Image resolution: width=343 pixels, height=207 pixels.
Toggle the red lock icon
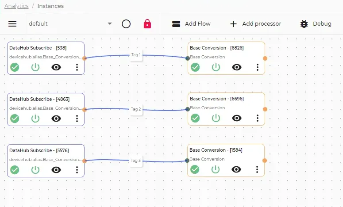click(147, 24)
